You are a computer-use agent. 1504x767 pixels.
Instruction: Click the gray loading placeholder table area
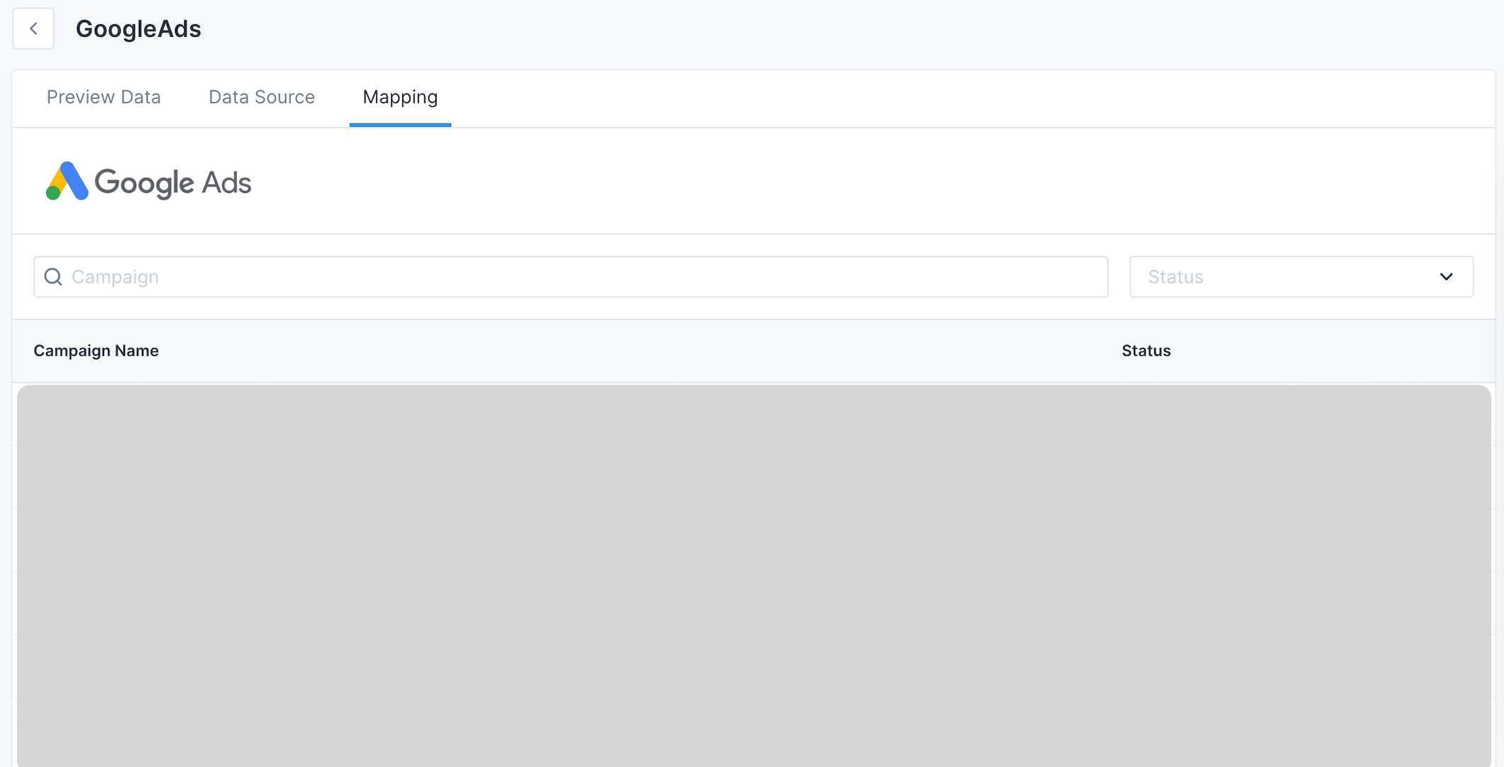pyautogui.click(x=753, y=574)
